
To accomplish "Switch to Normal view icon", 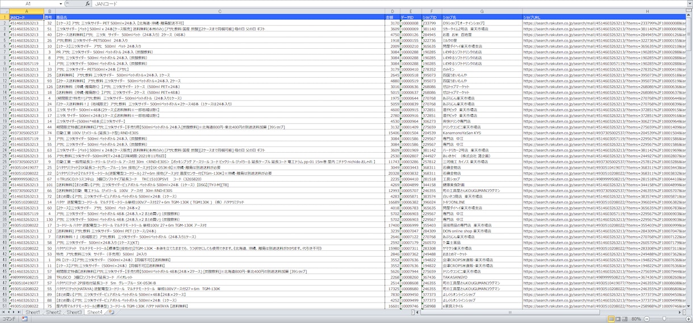I will point(612,319).
